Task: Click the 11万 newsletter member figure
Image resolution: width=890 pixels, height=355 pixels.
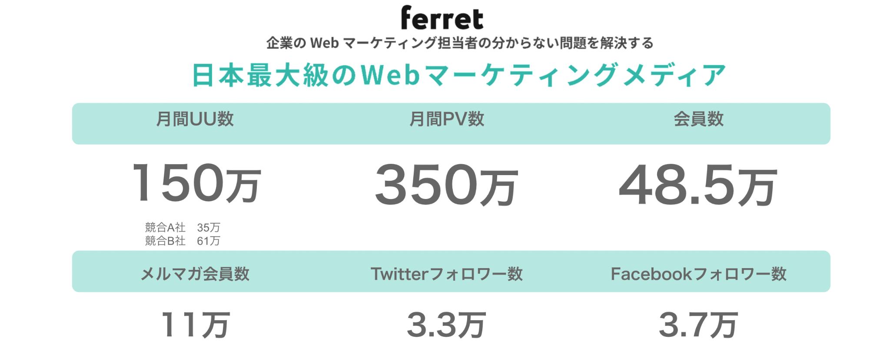Action: coord(195,325)
